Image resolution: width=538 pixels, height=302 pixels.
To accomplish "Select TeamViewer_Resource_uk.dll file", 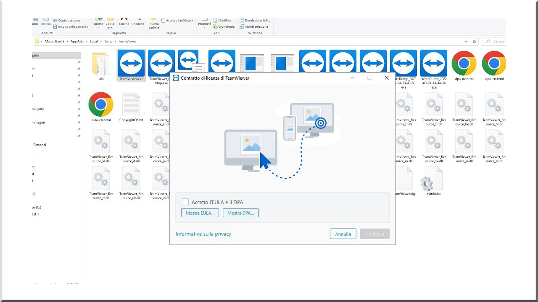I will 132,183.
